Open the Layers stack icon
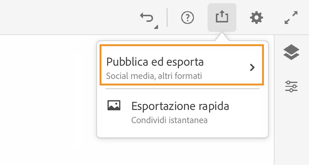Image resolution: width=309 pixels, height=165 pixels. click(291, 52)
